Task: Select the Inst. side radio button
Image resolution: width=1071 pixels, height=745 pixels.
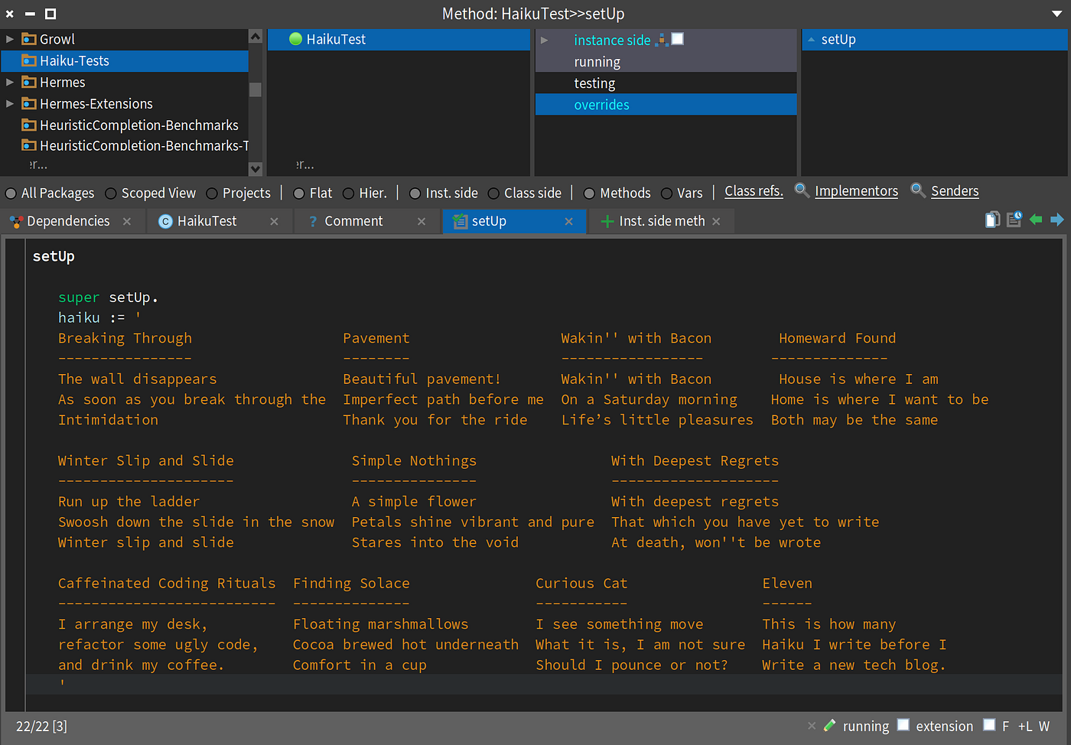Action: (x=415, y=194)
